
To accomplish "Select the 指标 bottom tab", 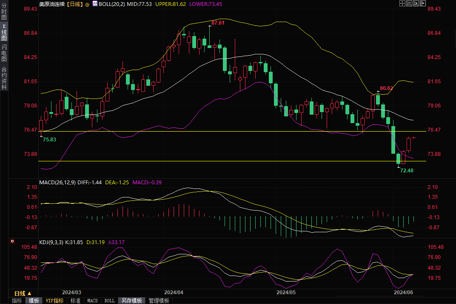I will pos(17,301).
